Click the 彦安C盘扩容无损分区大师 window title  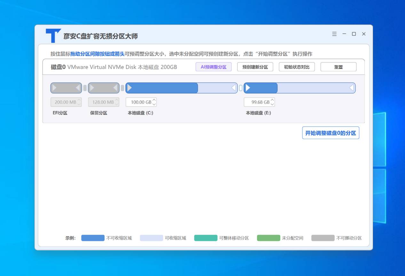100,36
